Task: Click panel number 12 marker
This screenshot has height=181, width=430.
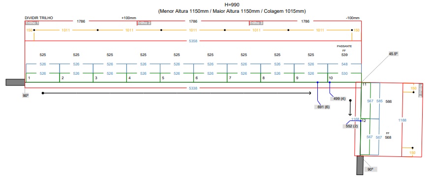Action: [x=364, y=121]
